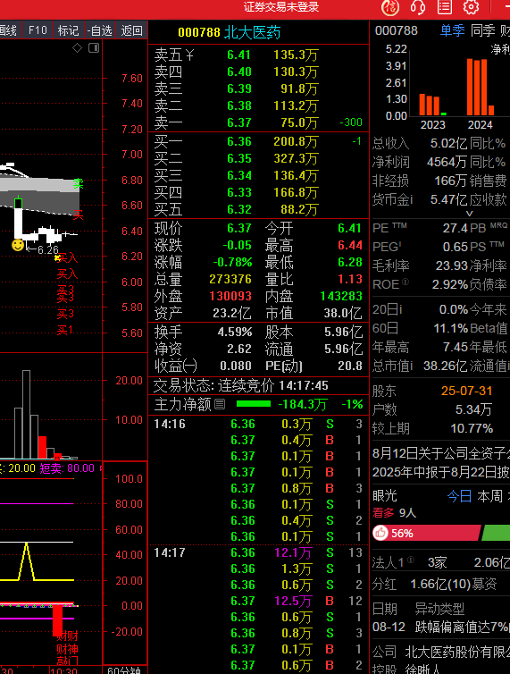This screenshot has width=510, height=674.
Task: Click the 内盘 value 143283
Action: pyautogui.click(x=341, y=296)
